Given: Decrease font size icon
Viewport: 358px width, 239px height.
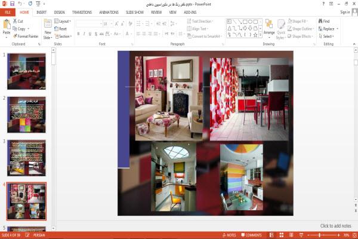Looking at the screenshot, I should click(x=122, y=24).
